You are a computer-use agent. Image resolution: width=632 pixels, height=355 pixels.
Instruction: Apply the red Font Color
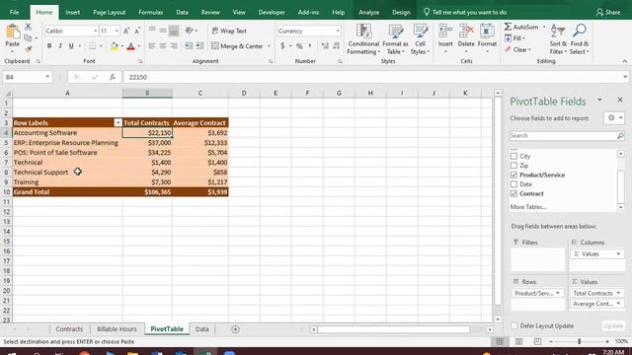[130, 46]
